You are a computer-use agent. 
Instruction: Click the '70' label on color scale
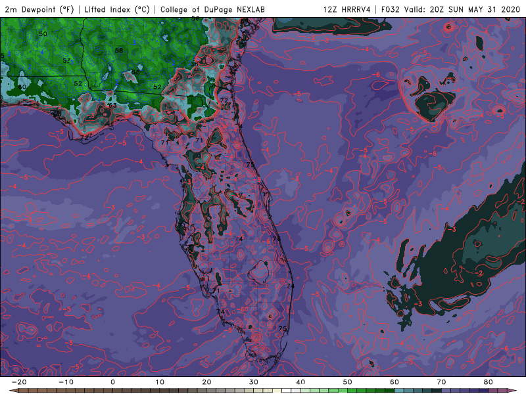click(x=441, y=382)
